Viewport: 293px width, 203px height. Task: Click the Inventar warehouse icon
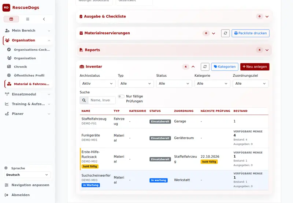coord(82,67)
